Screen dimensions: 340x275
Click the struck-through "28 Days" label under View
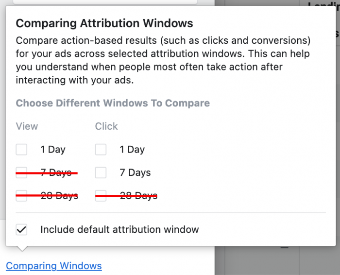coord(59,196)
